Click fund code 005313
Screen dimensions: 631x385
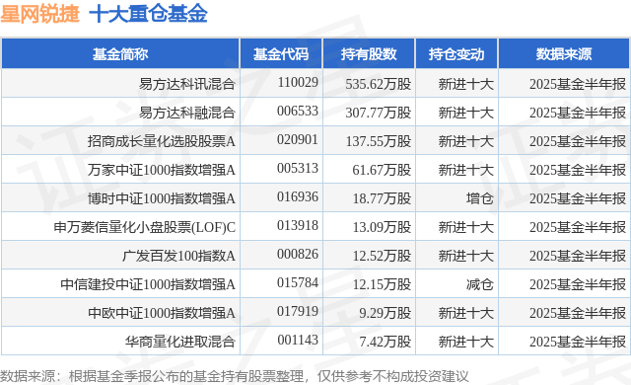tap(298, 168)
